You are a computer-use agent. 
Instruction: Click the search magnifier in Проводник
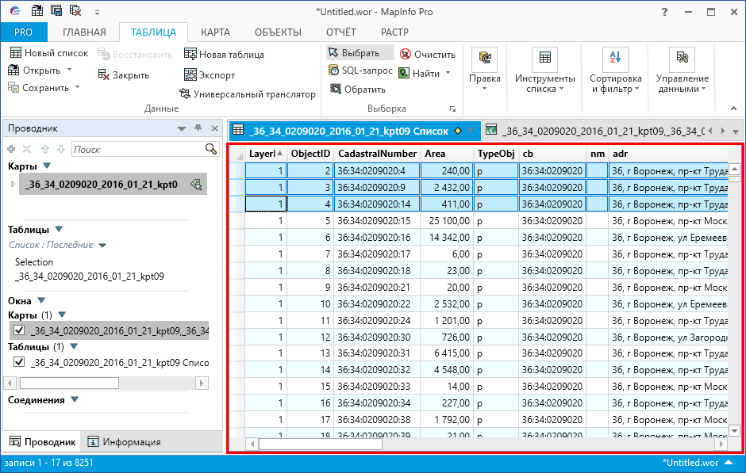click(x=211, y=149)
